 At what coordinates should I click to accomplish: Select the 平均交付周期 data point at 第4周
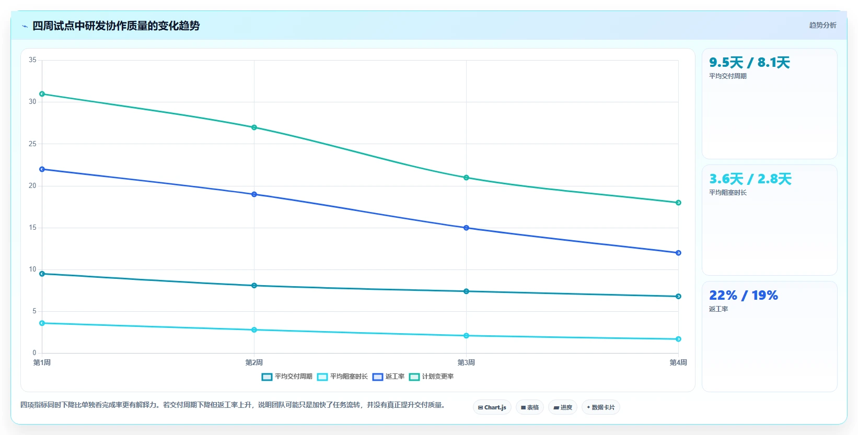tap(678, 296)
